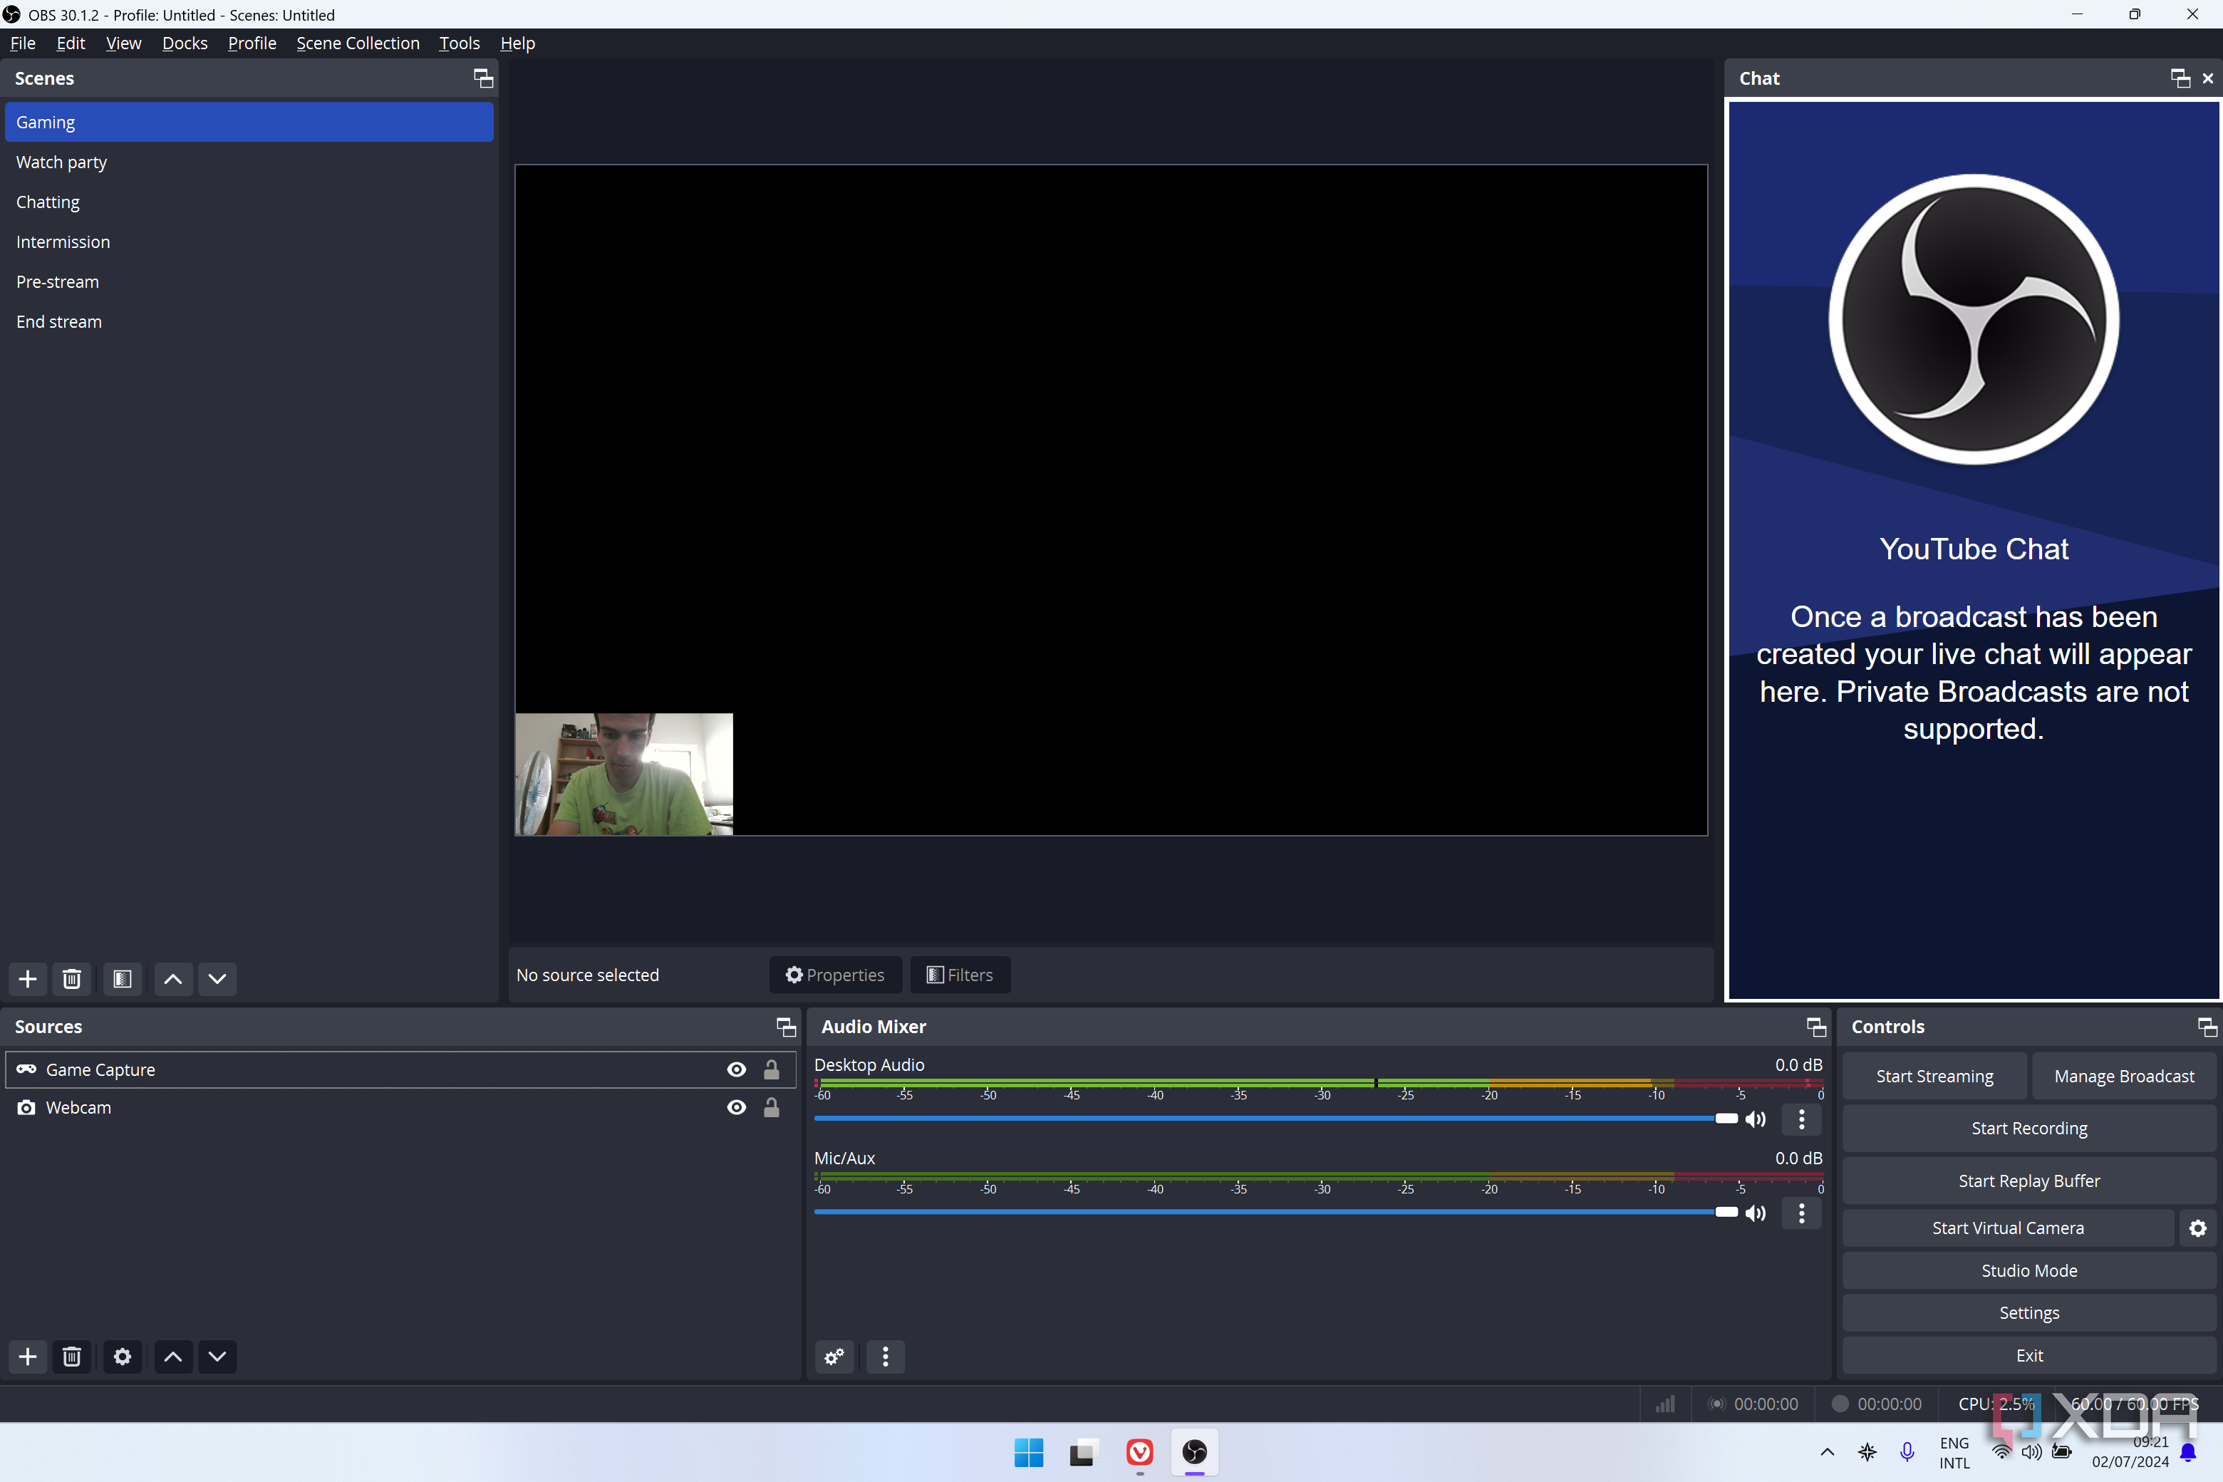2223x1482 pixels.
Task: Click the Filters button below preview
Action: [x=960, y=975]
